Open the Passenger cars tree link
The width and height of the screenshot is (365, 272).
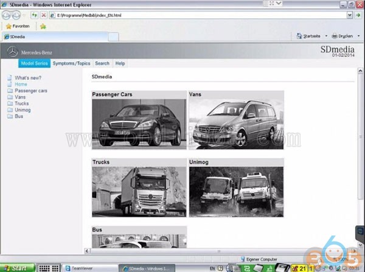(31, 91)
